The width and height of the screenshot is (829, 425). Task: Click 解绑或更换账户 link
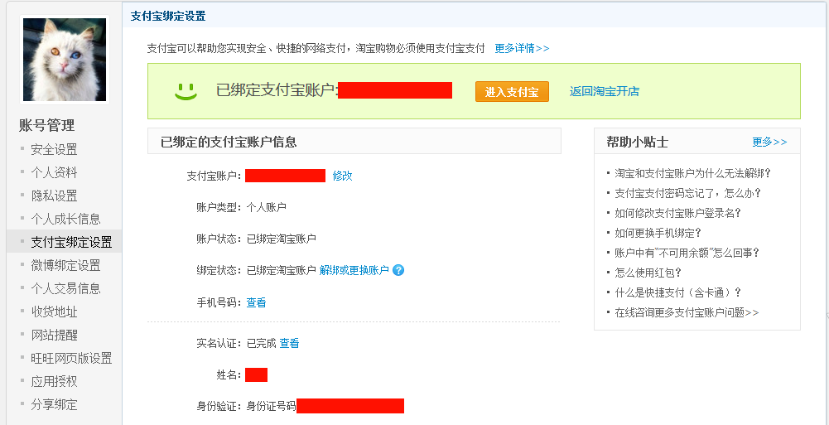[x=354, y=270]
